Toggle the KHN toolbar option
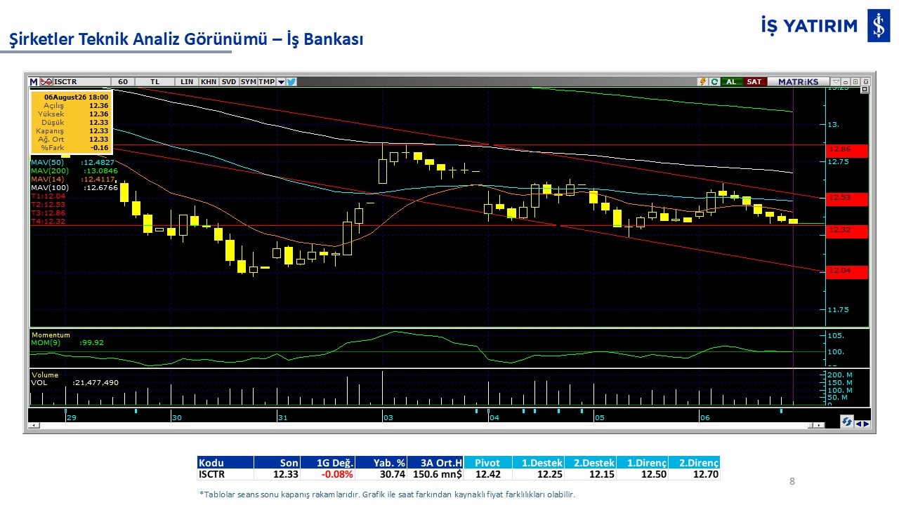 pos(209,81)
